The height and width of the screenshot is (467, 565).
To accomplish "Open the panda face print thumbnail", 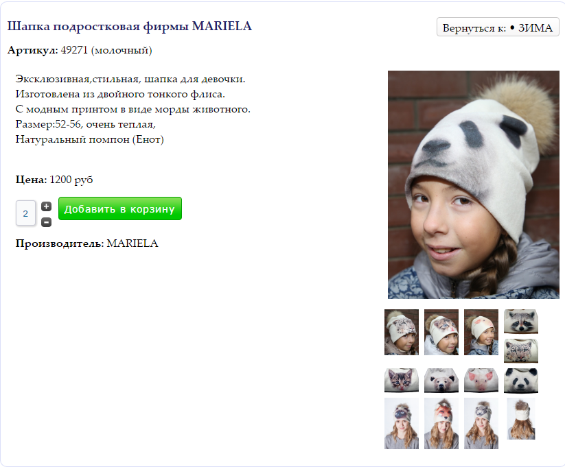I will tap(520, 380).
